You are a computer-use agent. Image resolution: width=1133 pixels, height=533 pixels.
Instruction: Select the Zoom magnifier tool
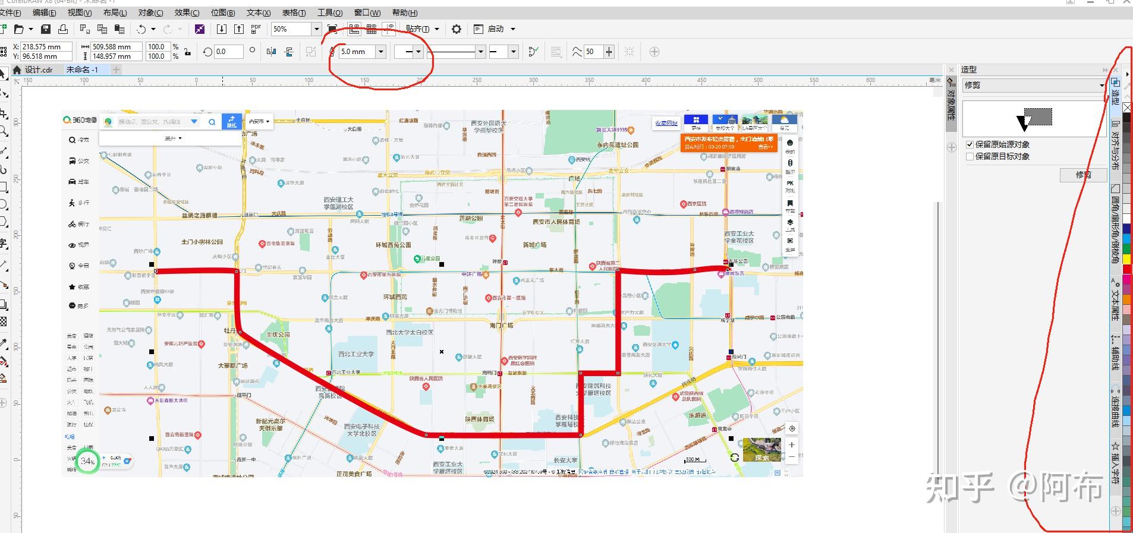tap(3, 130)
